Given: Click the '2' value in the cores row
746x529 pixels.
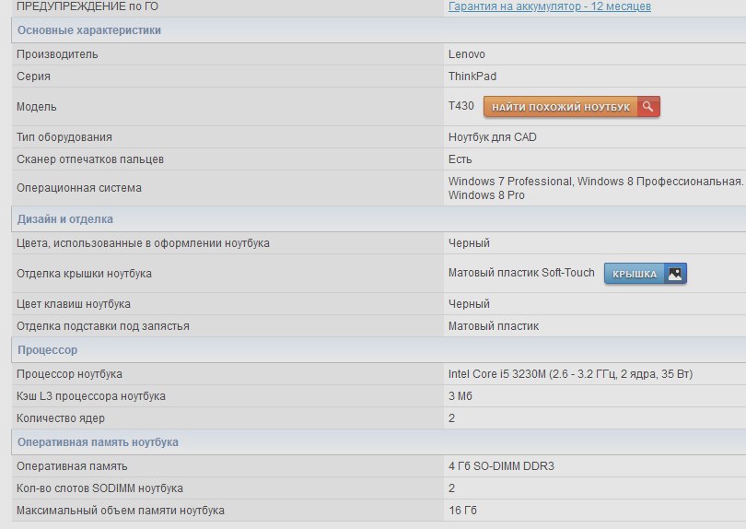Looking at the screenshot, I should coord(451,418).
